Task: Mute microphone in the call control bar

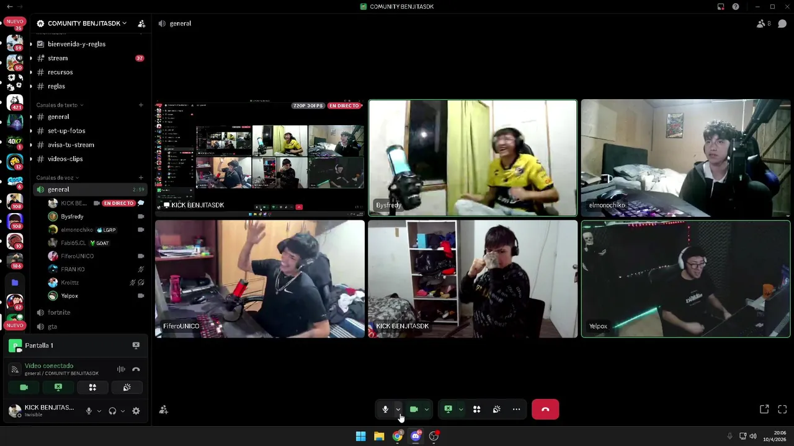Action: click(x=385, y=409)
